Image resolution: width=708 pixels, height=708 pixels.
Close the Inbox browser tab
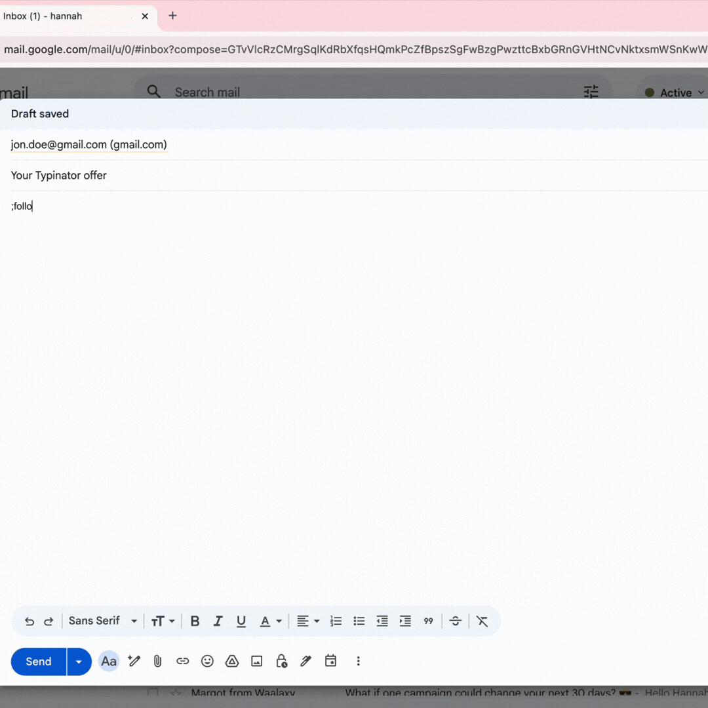click(145, 16)
